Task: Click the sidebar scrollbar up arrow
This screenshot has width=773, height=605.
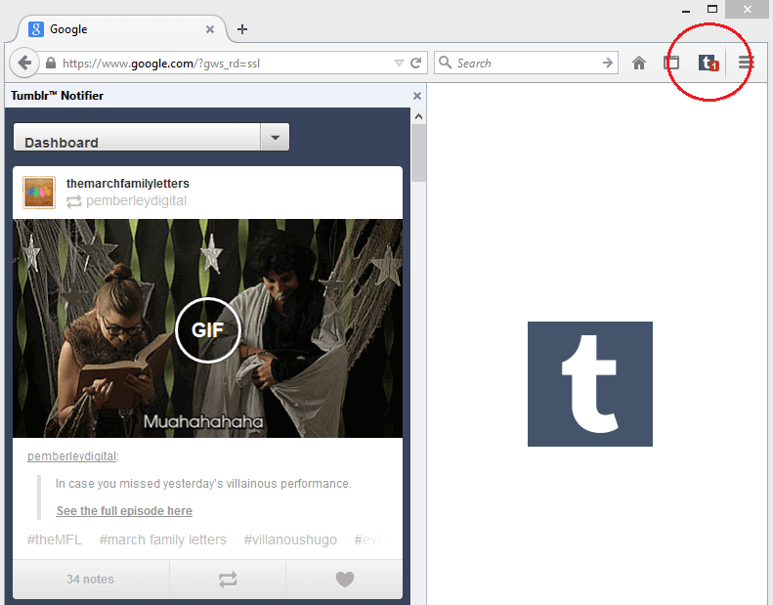Action: (418, 116)
